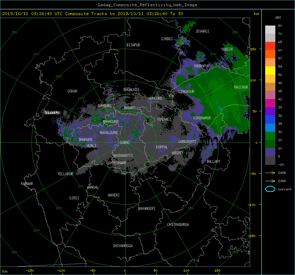Screen dimensions: 295x275
Task: Click the RAICHUR city label
Action: click(241, 87)
